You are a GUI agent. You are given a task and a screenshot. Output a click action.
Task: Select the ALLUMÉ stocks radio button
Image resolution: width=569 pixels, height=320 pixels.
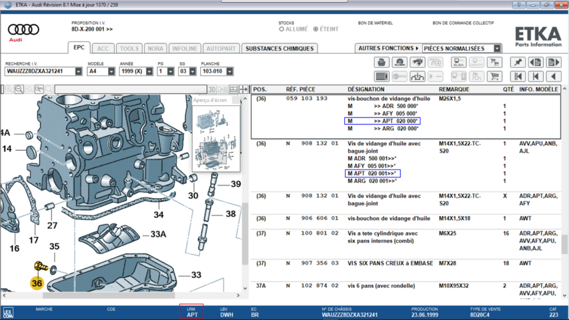pos(281,29)
